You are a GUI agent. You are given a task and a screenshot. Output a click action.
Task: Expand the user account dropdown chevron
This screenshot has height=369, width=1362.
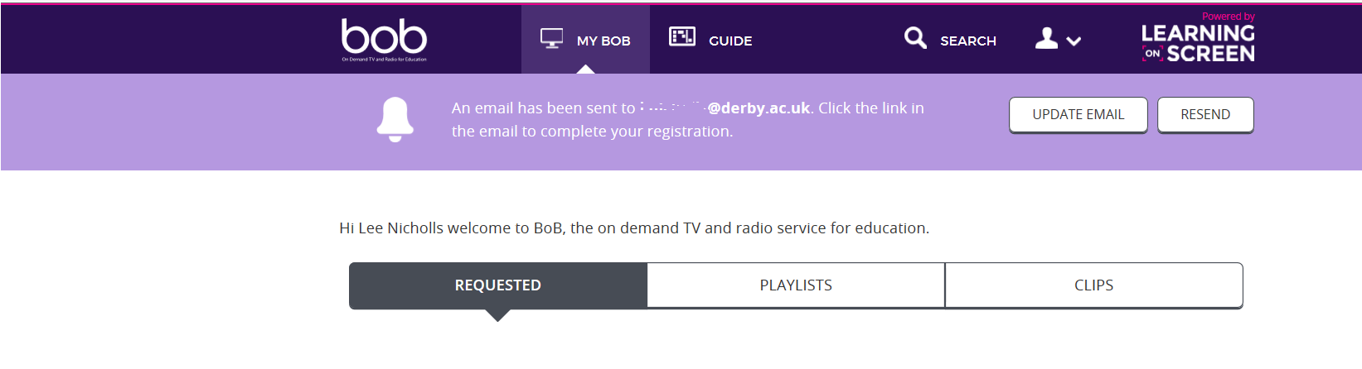click(x=1074, y=41)
